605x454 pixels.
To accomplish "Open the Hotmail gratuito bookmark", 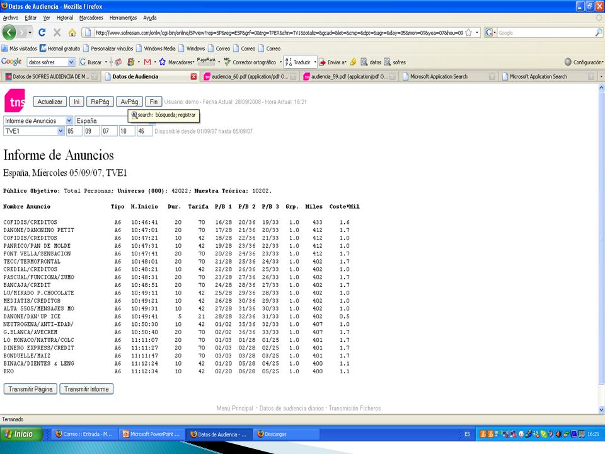I will [x=60, y=49].
